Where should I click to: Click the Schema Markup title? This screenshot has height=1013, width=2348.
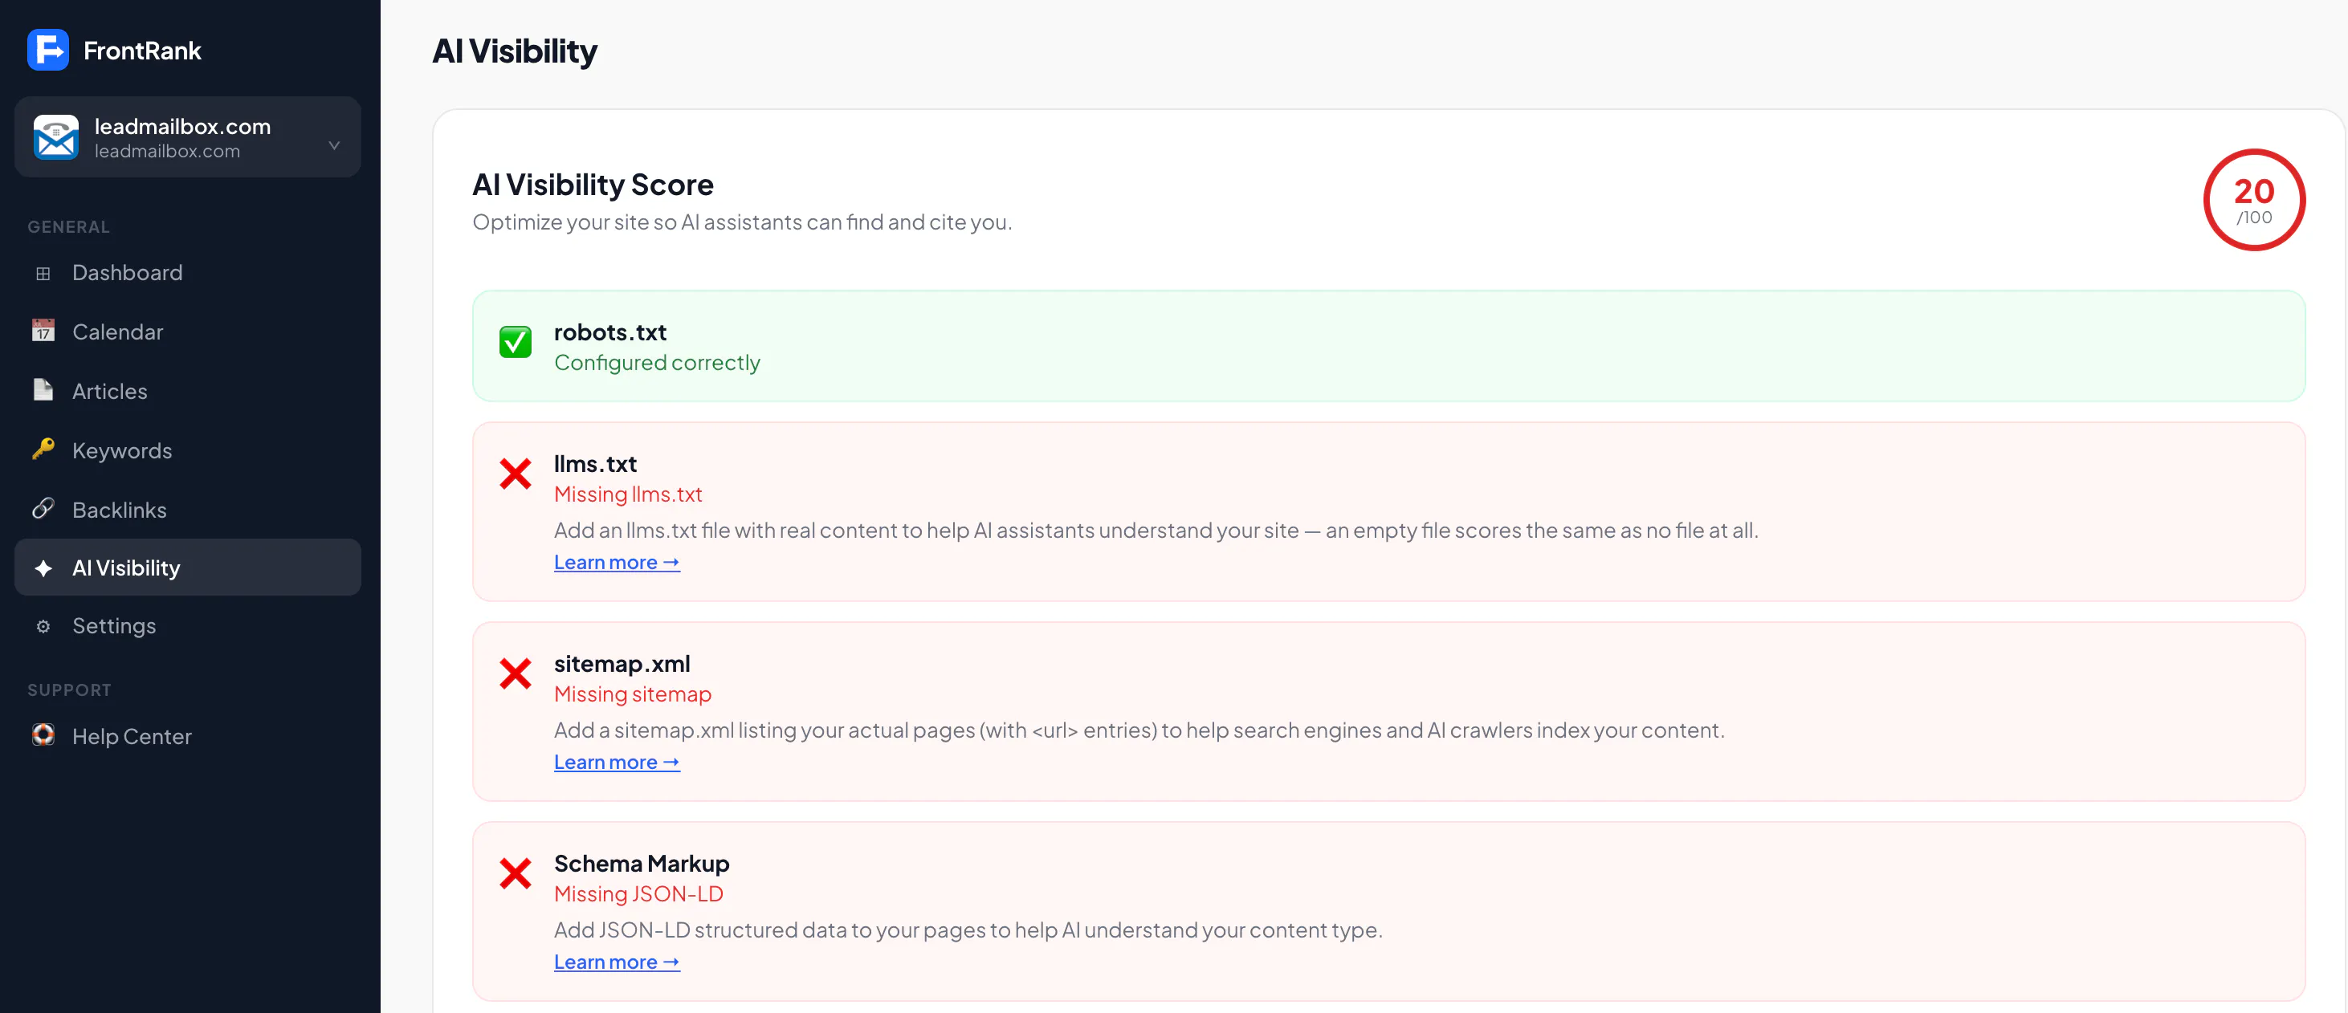coord(642,863)
